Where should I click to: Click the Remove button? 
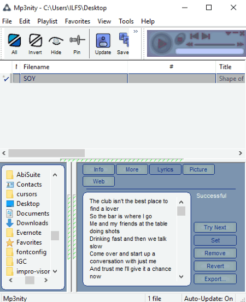[215, 253]
